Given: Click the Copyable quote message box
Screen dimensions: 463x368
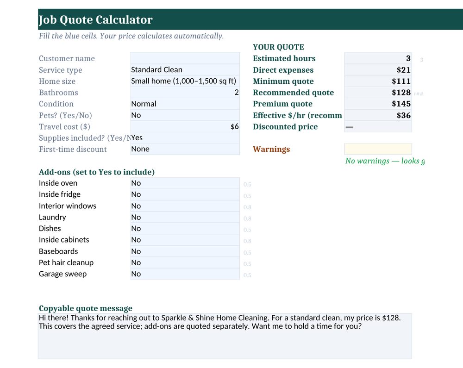Looking at the screenshot, I should [x=225, y=336].
